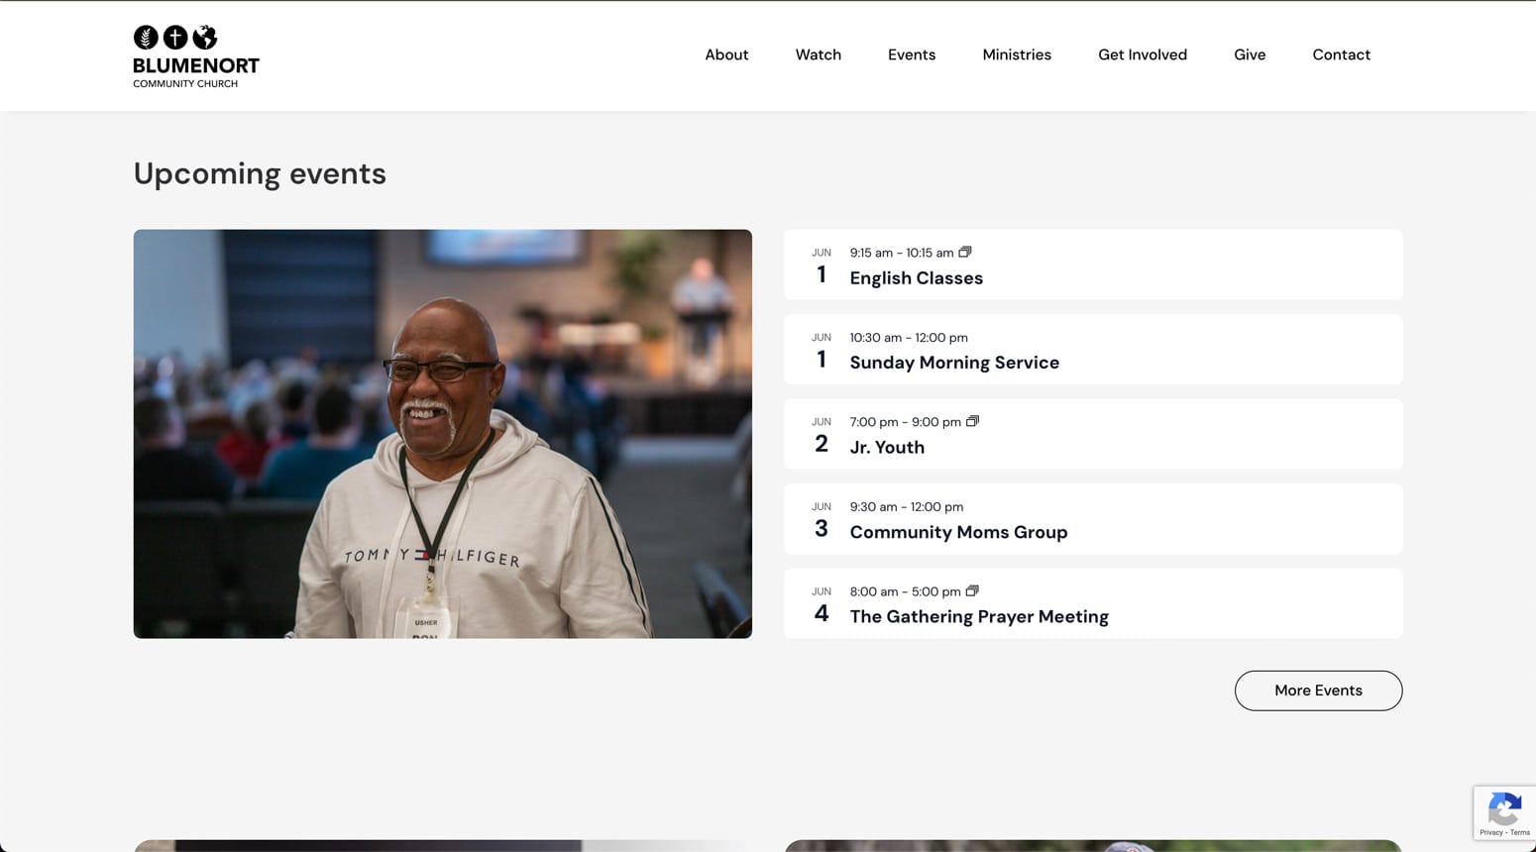Click the JUN 3 date label
Image resolution: width=1536 pixels, height=852 pixels.
(822, 520)
